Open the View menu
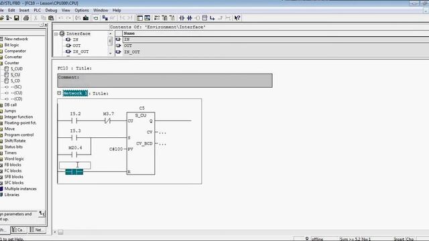Image resolution: width=429 pixels, height=241 pixels. [x=66, y=10]
